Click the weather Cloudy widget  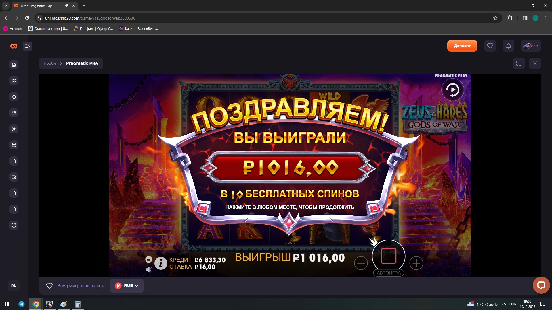tap(483, 304)
